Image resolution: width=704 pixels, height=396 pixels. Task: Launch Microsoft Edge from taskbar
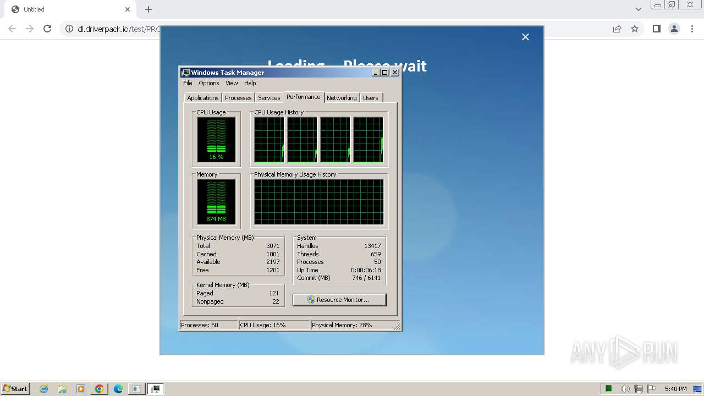118,389
